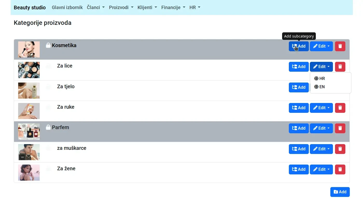
Task: Click the Add subcategory button for Kosmetika
Action: [298, 46]
